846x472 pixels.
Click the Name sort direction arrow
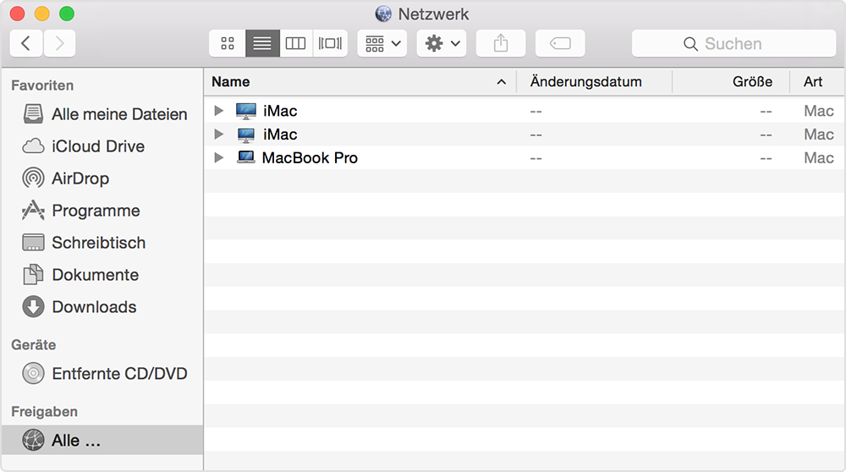[501, 82]
